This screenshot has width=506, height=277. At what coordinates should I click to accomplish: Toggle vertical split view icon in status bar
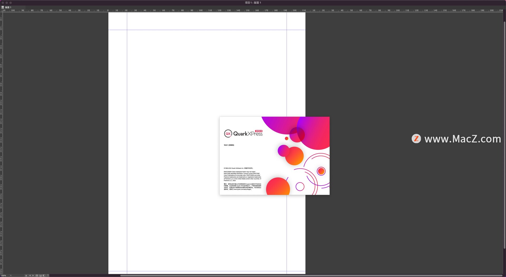point(44,275)
